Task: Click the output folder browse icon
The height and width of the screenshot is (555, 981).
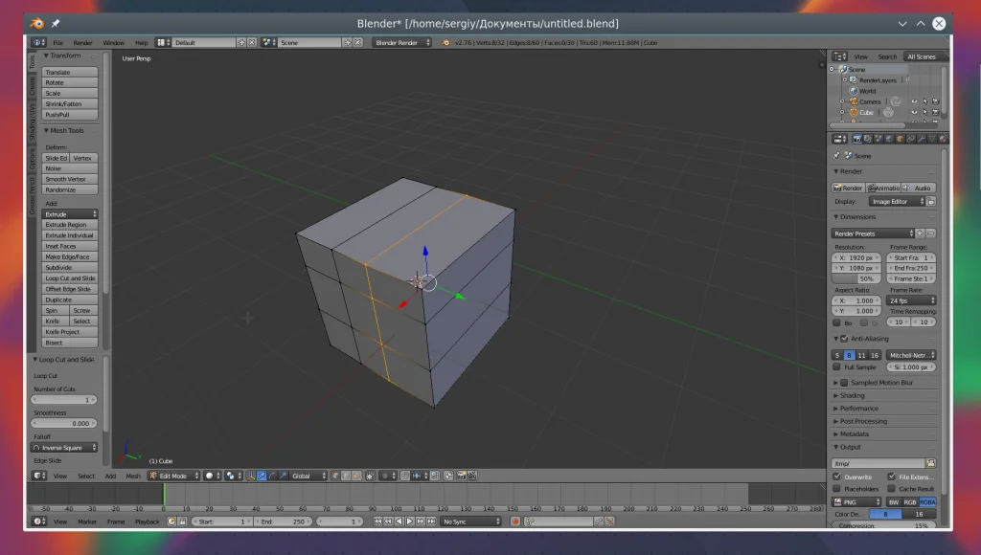Action: pyautogui.click(x=930, y=463)
